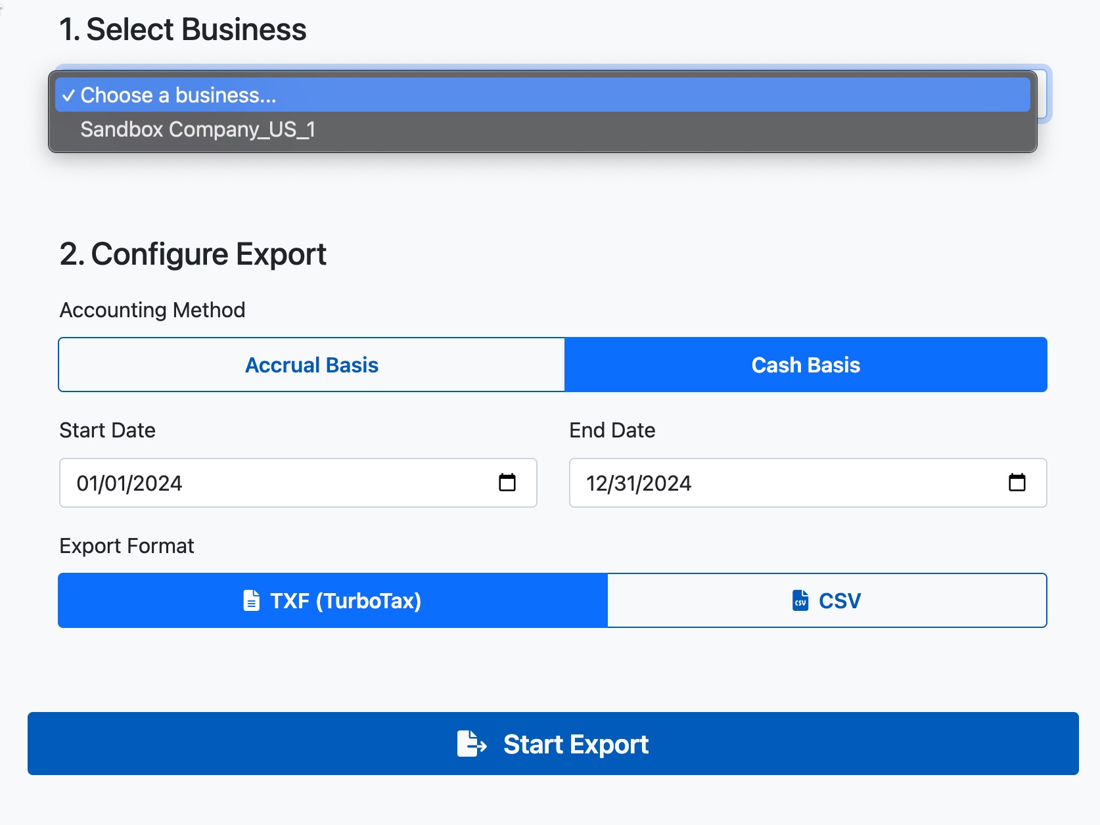Viewport: 1100px width, 825px height.
Task: Select Sandbox Company_US_1 from the business list
Action: (x=198, y=129)
